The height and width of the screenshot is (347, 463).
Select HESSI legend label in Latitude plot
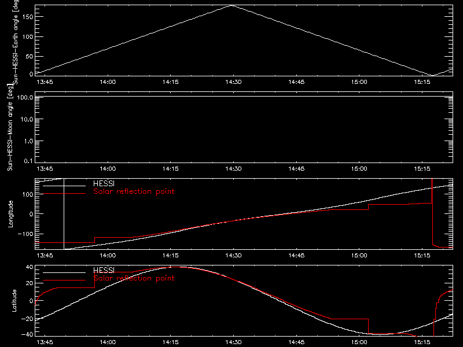(x=104, y=270)
